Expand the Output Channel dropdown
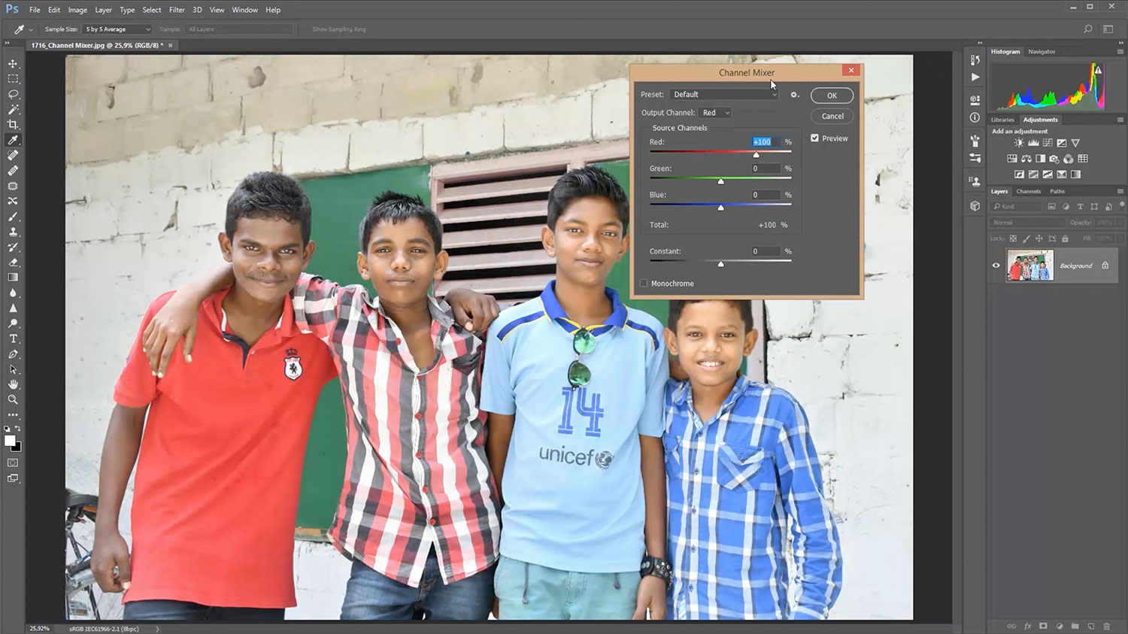This screenshot has height=634, width=1128. click(715, 113)
